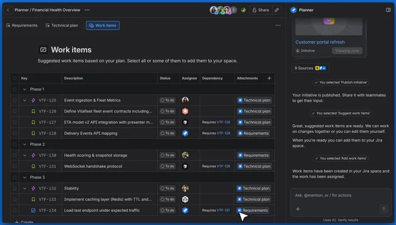This screenshot has height=225, width=396.
Task: Click the Viewing now badge
Action: (347, 50)
